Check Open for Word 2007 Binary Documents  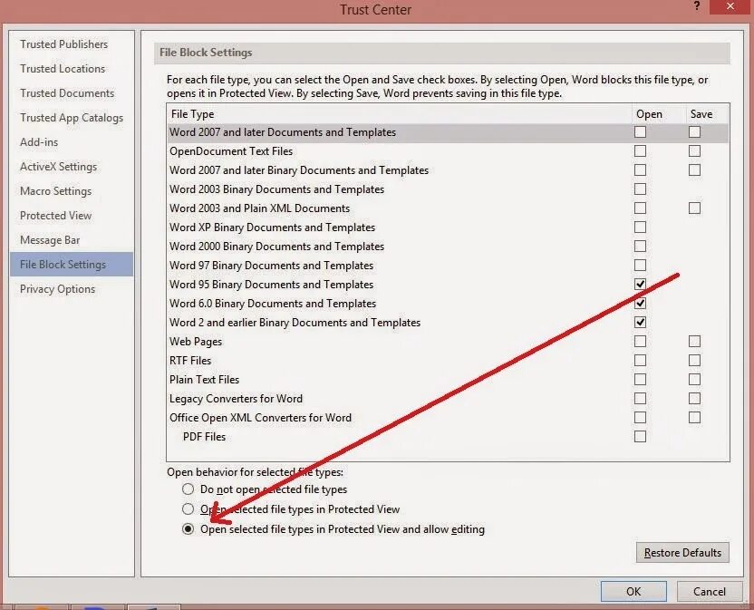(x=640, y=169)
